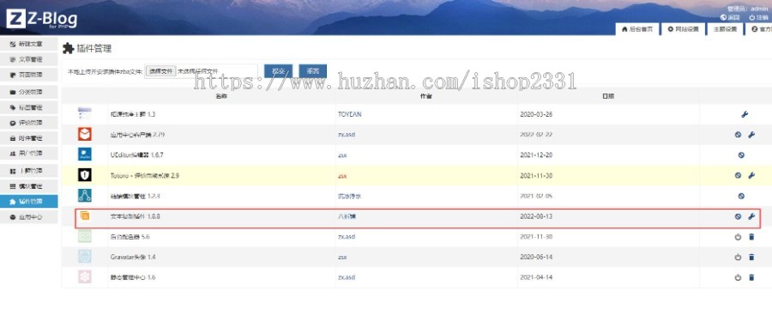Disable the UEditor 1.6.7 plugin
Image resolution: width=772 pixels, height=328 pixels.
[x=741, y=155]
